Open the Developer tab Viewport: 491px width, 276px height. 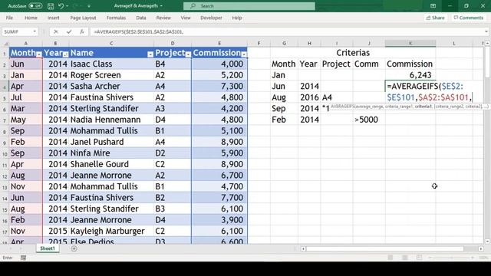(x=212, y=18)
